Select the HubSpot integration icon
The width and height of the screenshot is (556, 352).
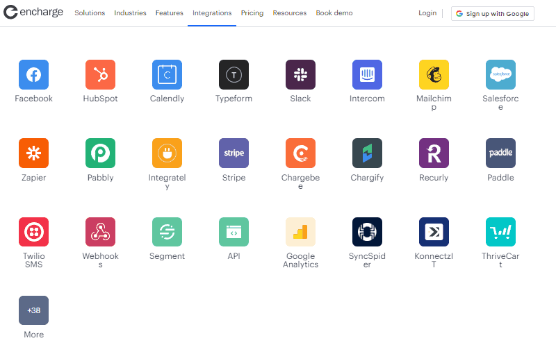(x=100, y=75)
